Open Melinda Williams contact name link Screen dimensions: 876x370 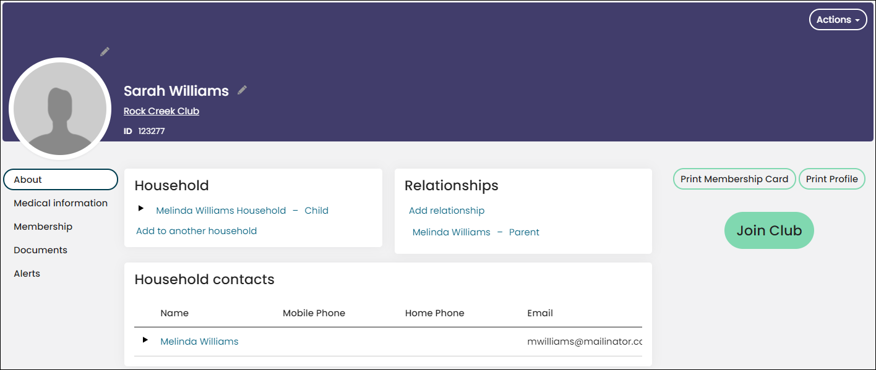tap(199, 342)
